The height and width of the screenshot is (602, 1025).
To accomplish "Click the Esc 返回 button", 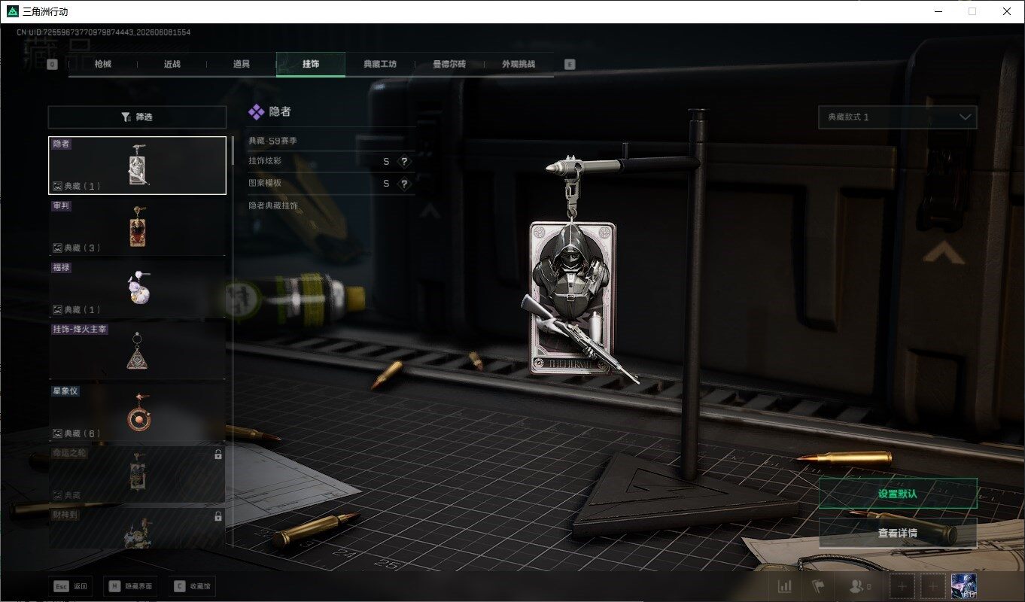I will 71,586.
